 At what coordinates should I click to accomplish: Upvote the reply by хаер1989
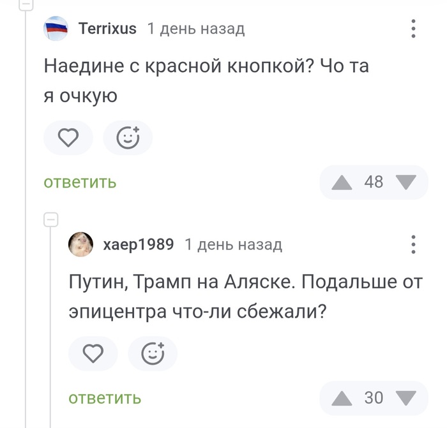[343, 399]
